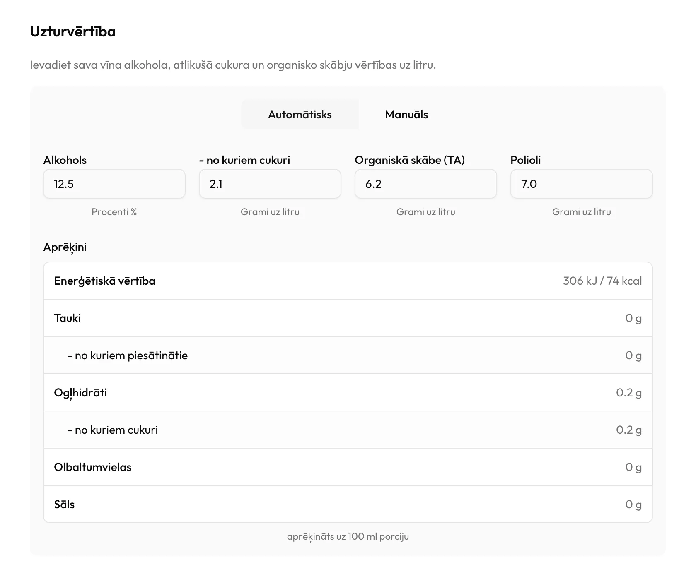Click the '- no kuriem piesātinātie' row
This screenshot has height=567, width=696.
pos(348,355)
